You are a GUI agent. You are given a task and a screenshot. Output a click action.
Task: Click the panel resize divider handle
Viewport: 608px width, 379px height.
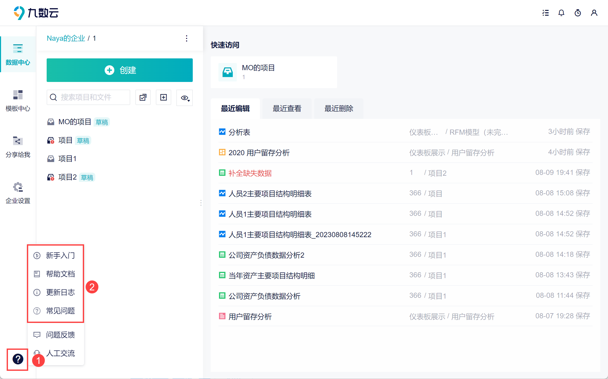[x=201, y=203]
